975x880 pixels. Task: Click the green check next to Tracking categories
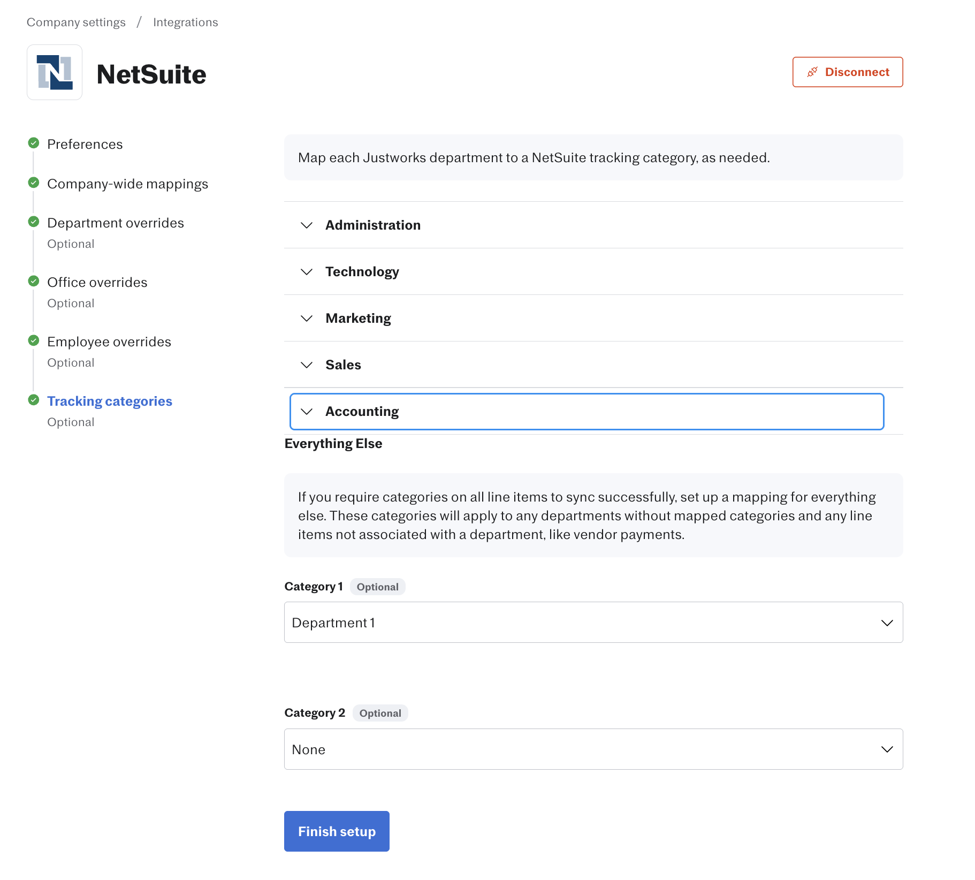(x=34, y=400)
